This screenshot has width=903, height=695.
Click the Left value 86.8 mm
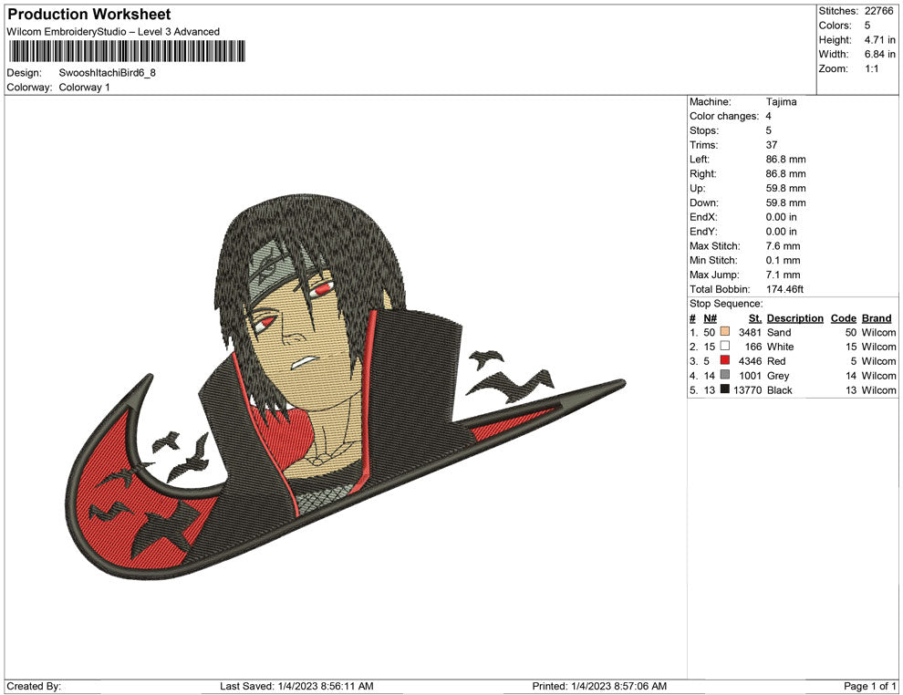785,159
